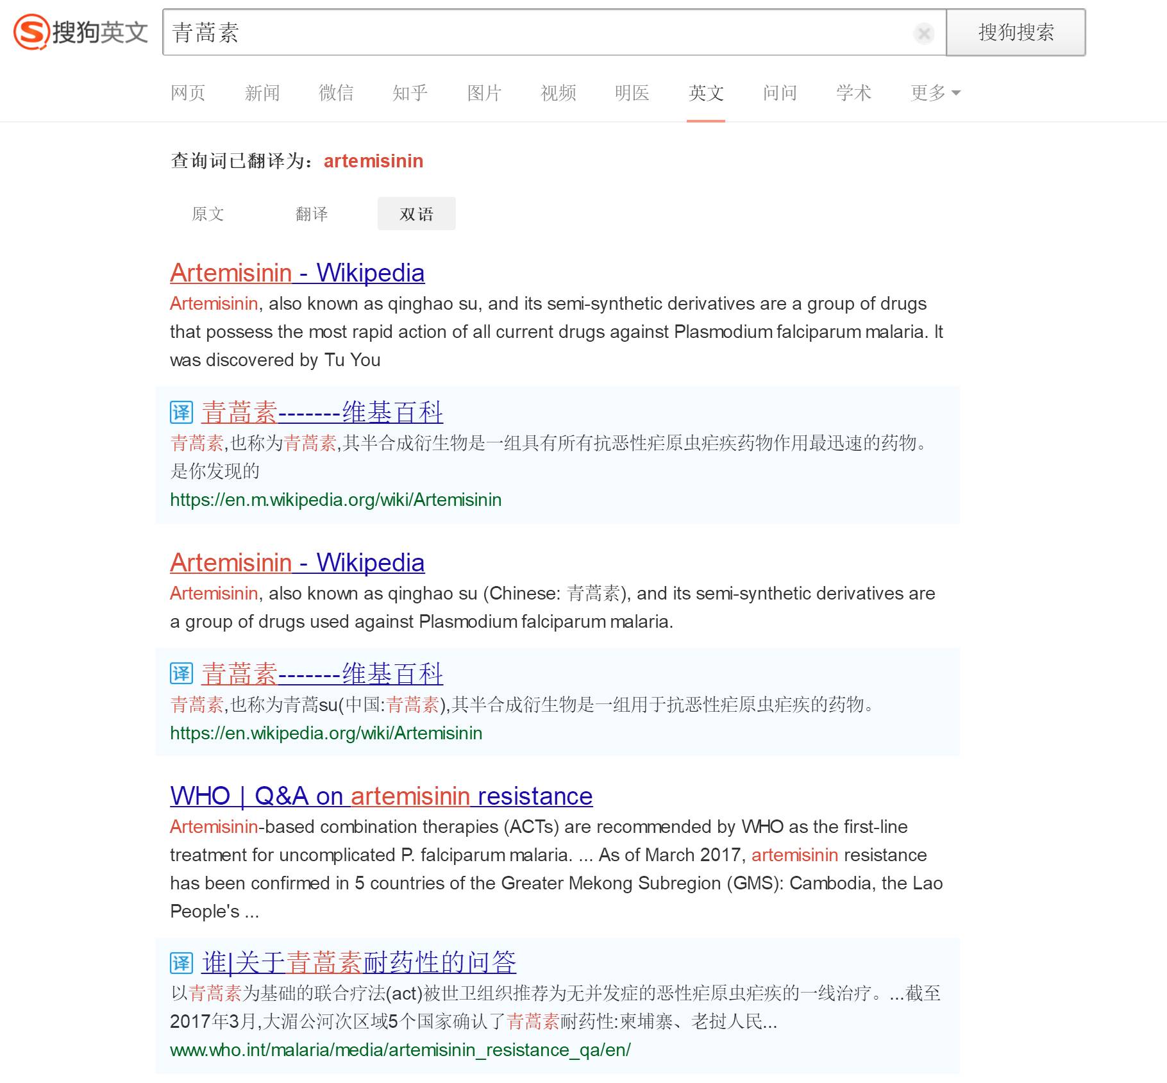The image size is (1167, 1083).
Task: Switch to the 翻译 view
Action: [x=312, y=214]
